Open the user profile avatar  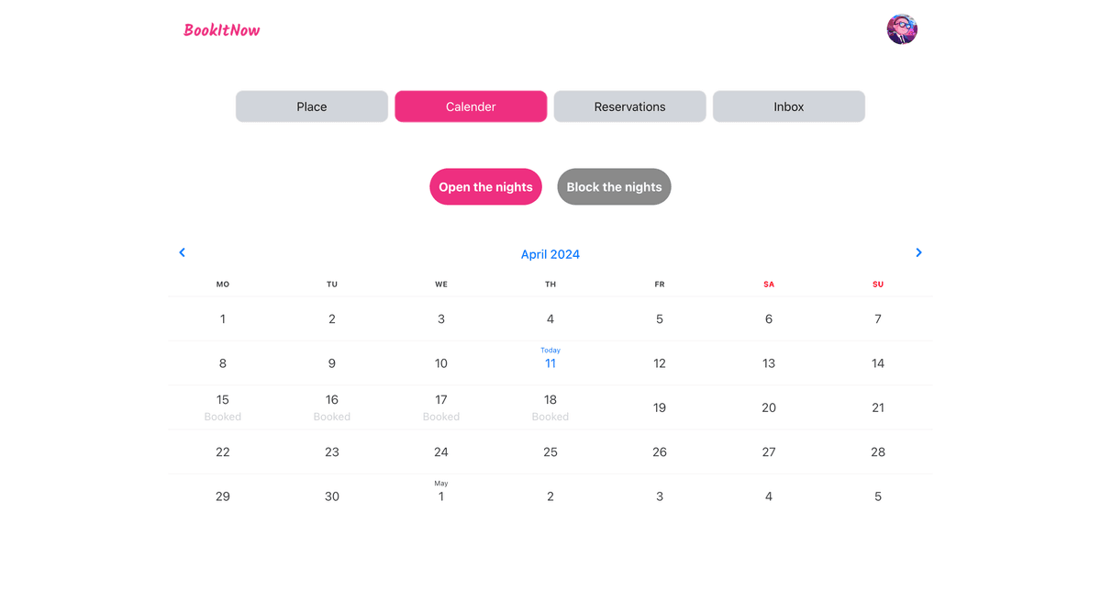[902, 29]
